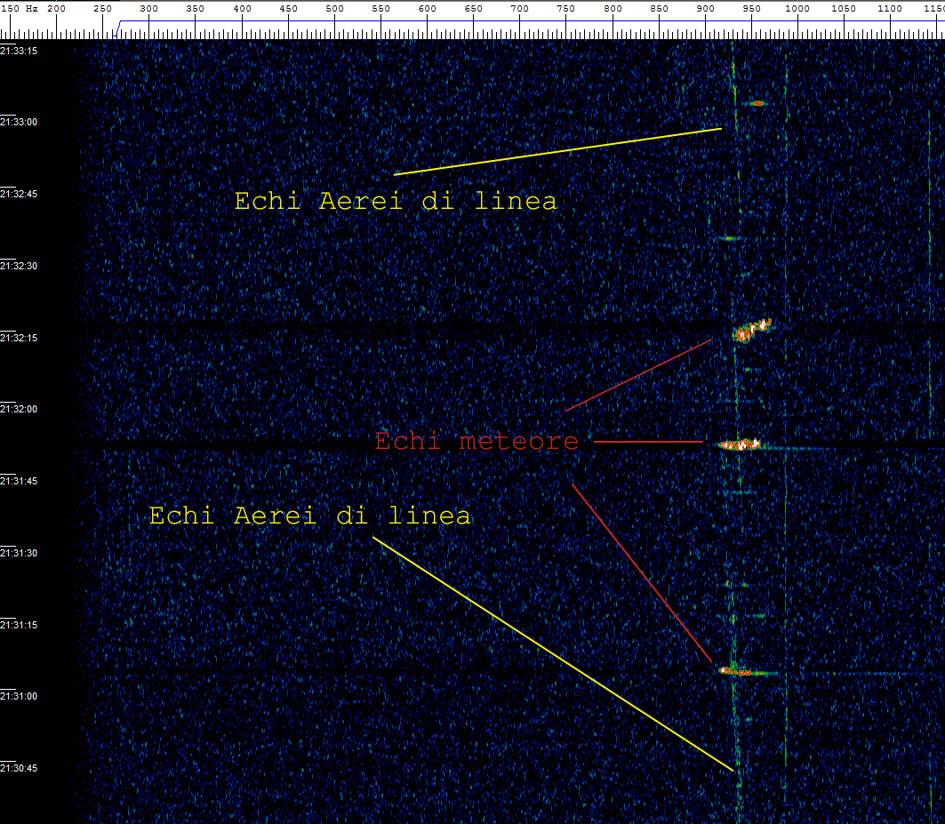Click the bright meteor echo at 21:32:15
Screen dimensions: 945x824
click(752, 330)
